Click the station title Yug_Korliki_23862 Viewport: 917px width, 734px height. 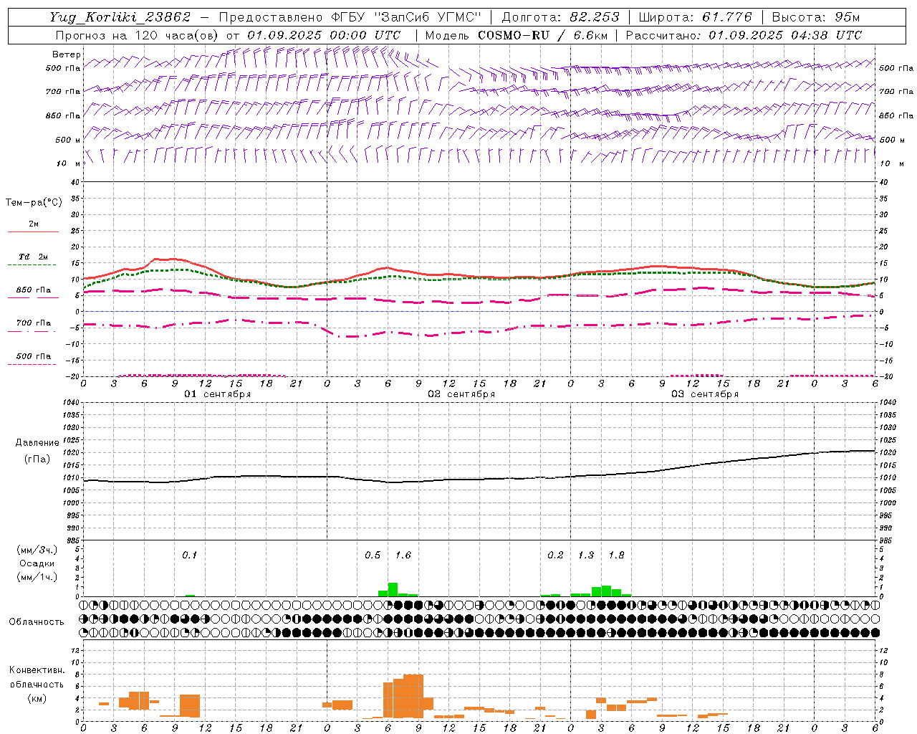[120, 17]
